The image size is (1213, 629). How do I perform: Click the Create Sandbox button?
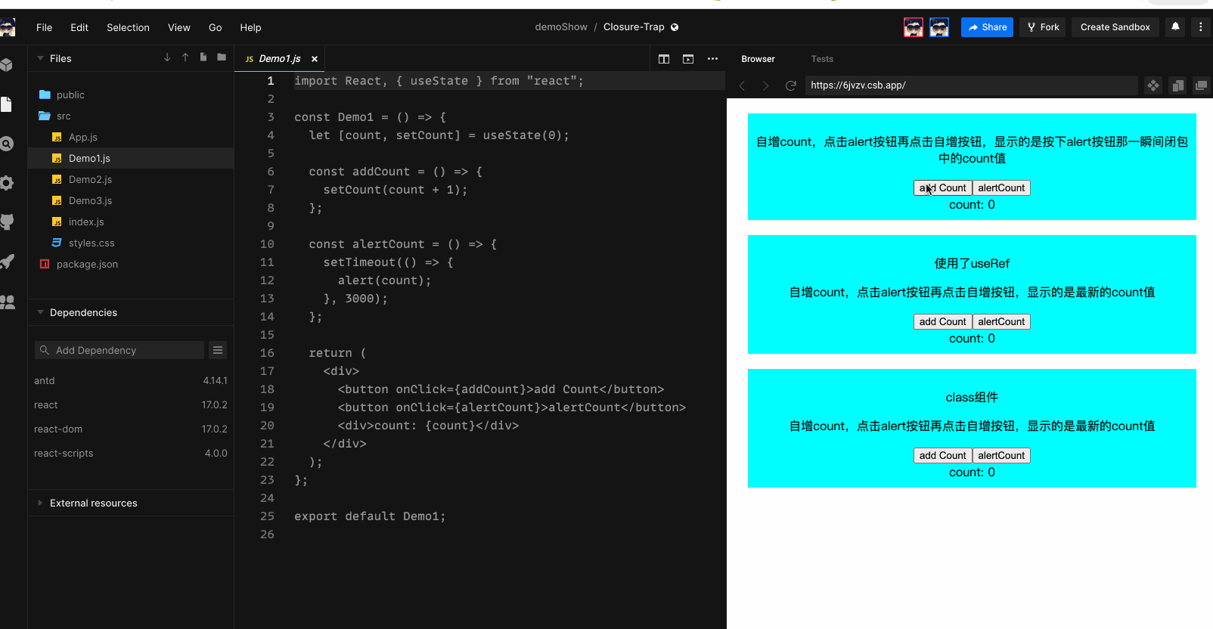pos(1115,27)
